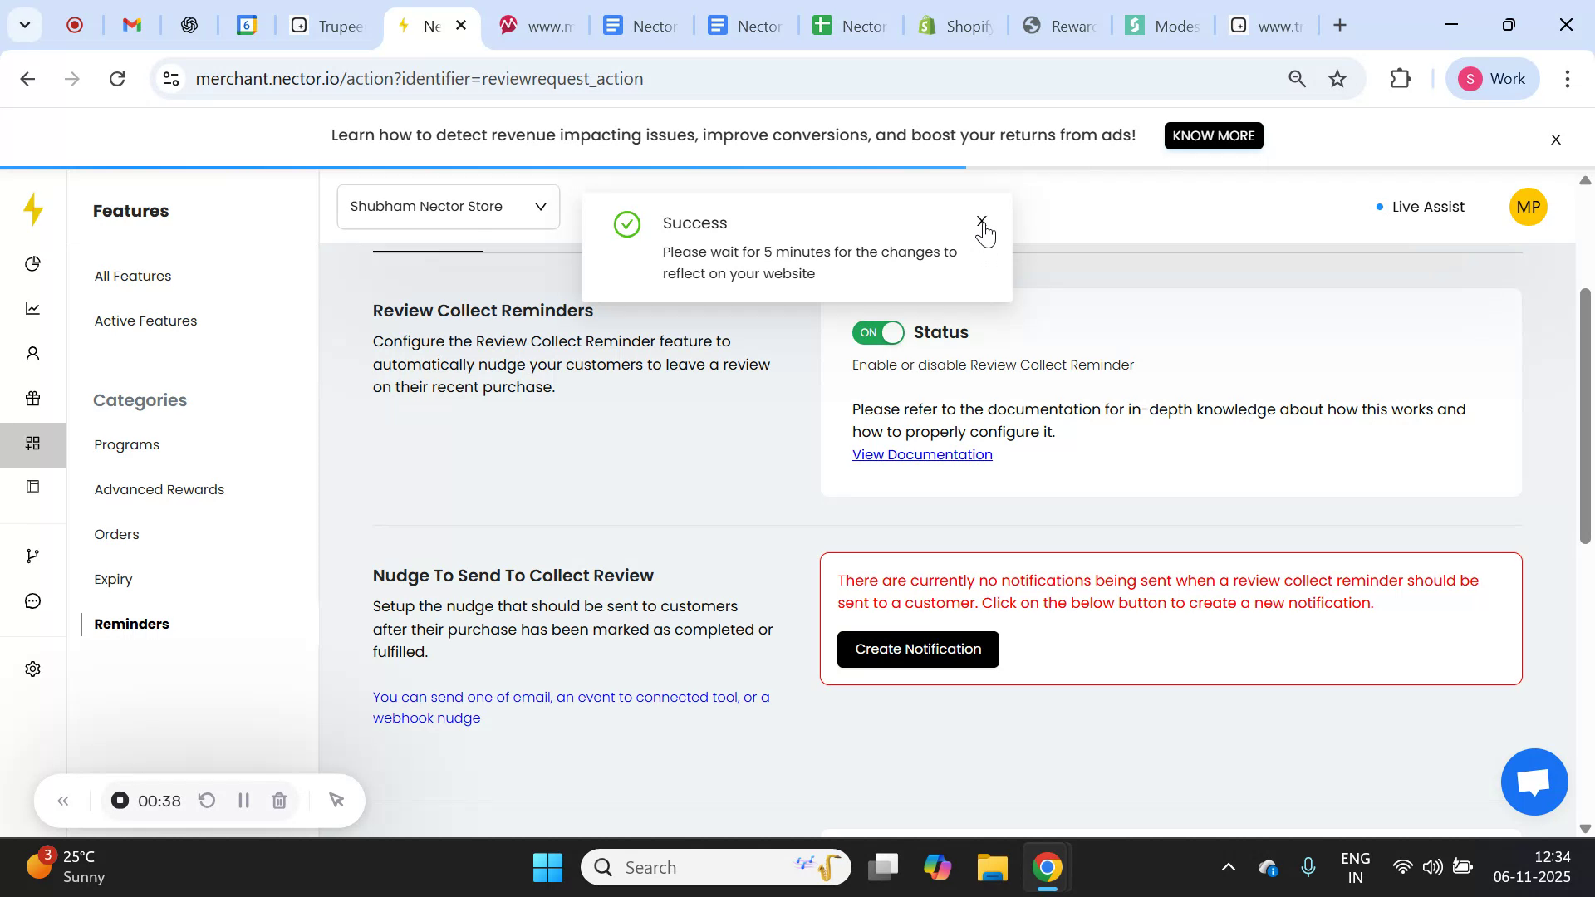Screen dimensions: 1595x897
Task: Select the line chart reports icon in sidebar
Action: pyautogui.click(x=32, y=308)
